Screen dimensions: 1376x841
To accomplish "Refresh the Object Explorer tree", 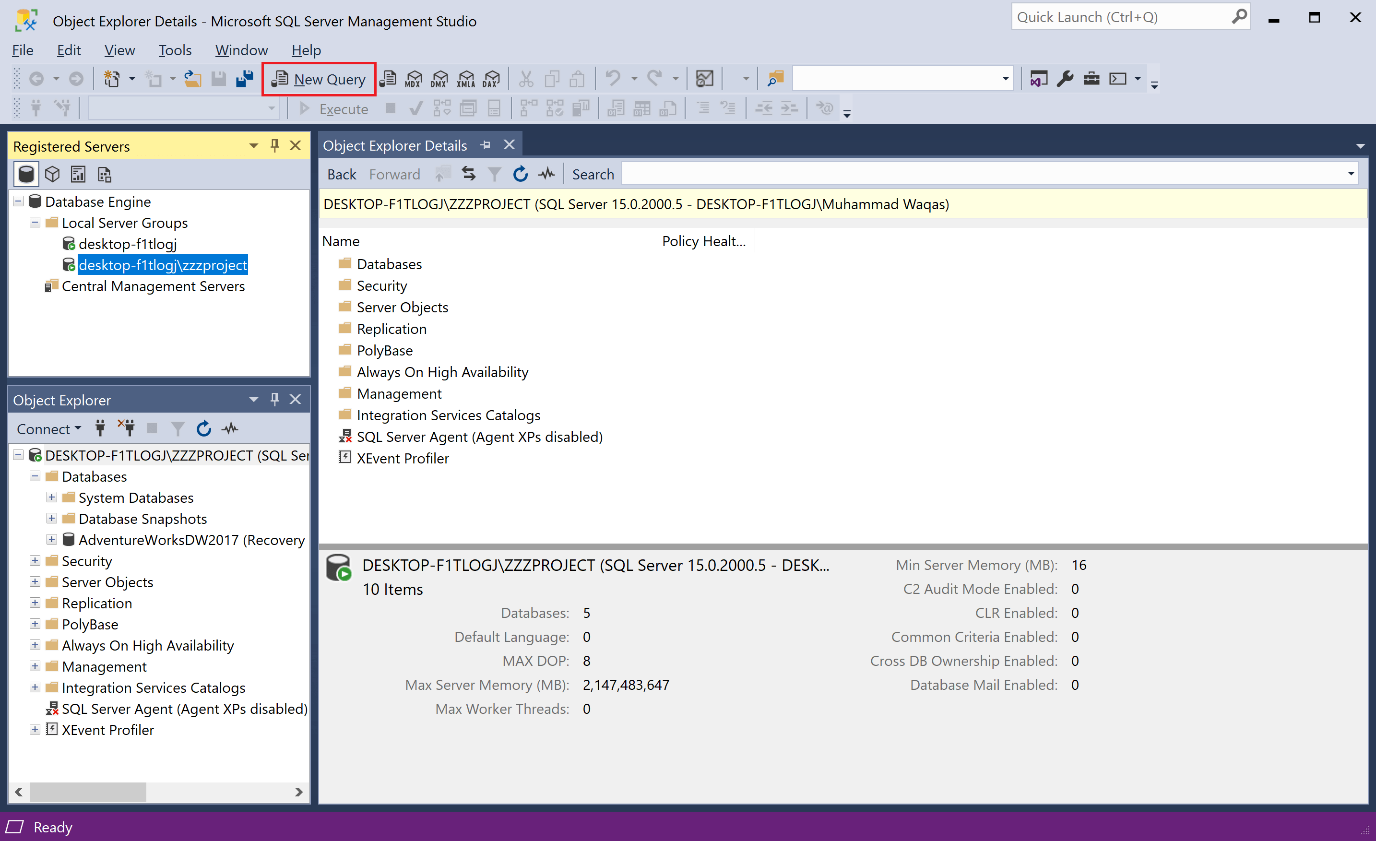I will (x=203, y=428).
